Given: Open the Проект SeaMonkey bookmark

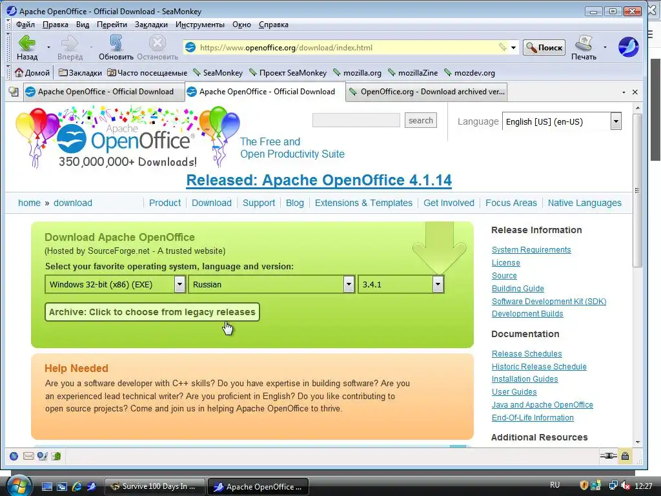Looking at the screenshot, I should click(288, 72).
